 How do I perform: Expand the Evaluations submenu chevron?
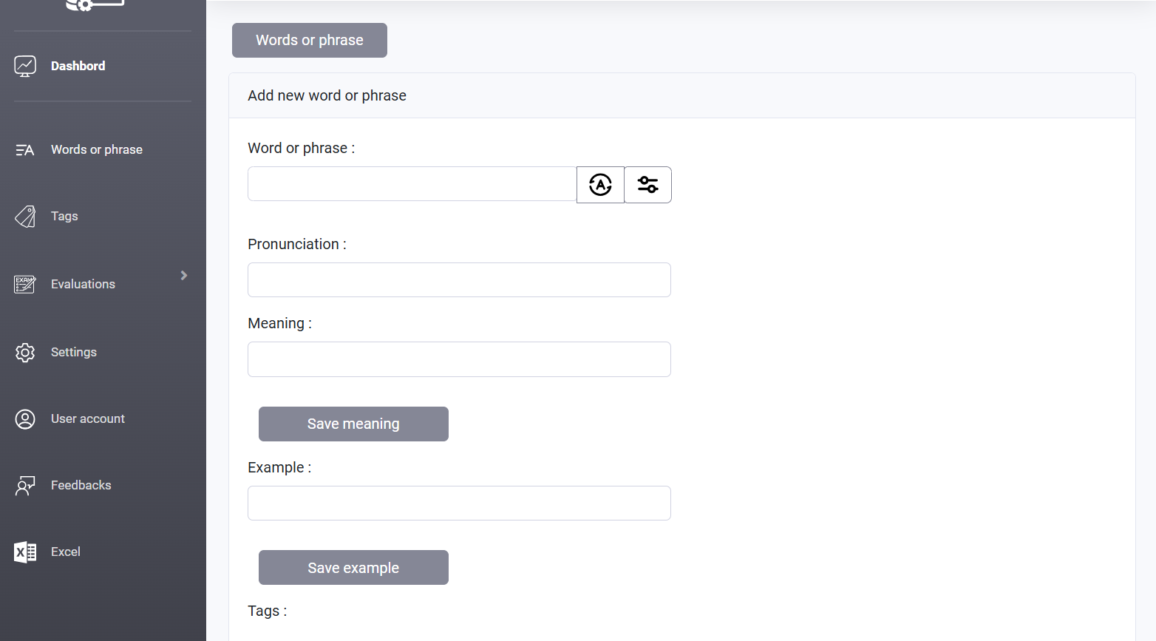point(184,275)
